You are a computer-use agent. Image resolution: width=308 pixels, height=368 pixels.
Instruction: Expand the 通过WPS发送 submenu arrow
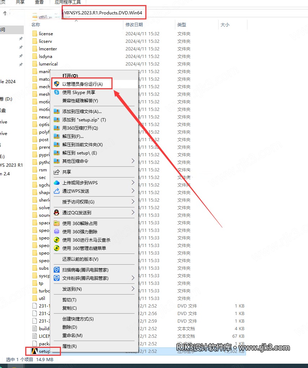coord(133,190)
